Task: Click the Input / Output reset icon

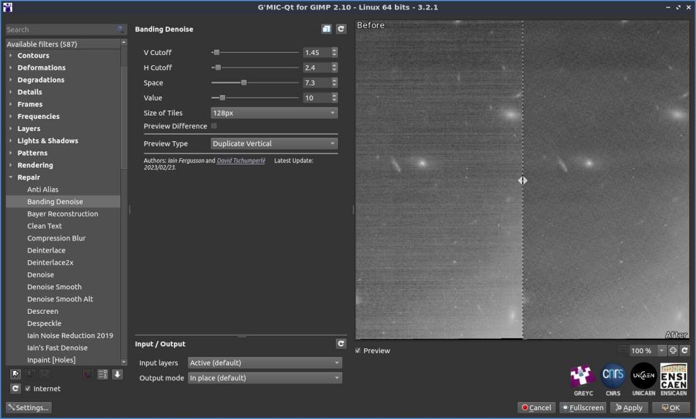Action: (341, 344)
